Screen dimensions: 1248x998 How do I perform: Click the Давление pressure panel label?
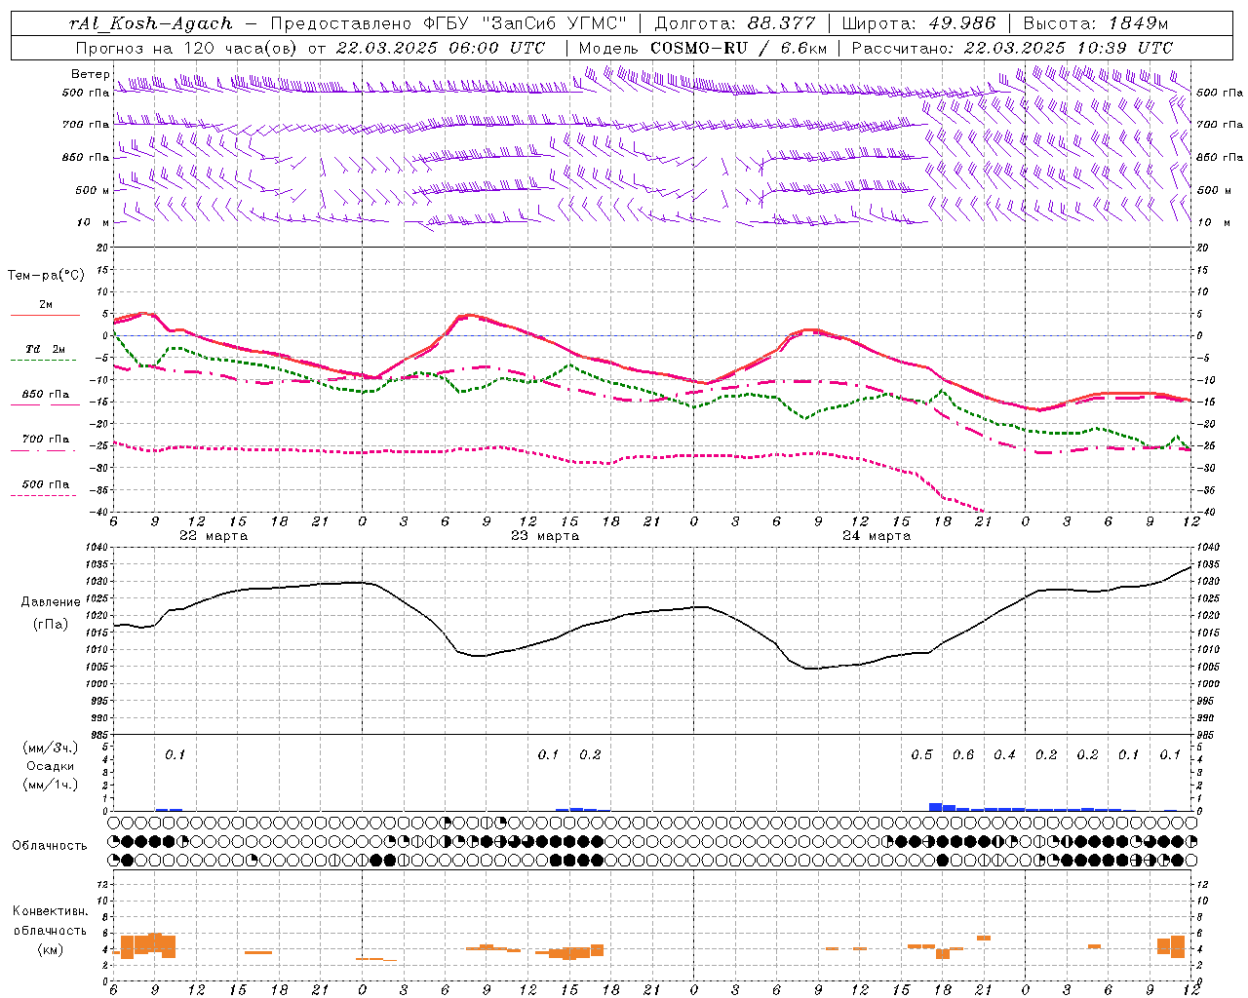51,602
